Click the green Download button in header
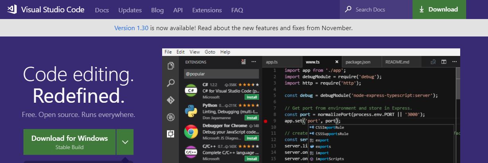The image size is (488, 163). click(x=439, y=10)
